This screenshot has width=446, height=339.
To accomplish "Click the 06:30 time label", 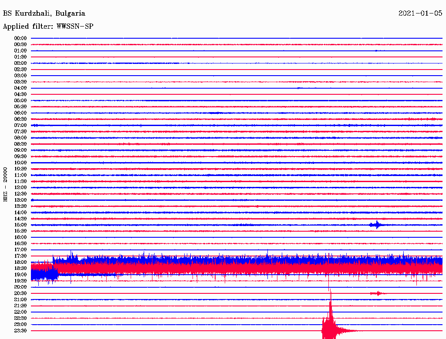I will [x=20, y=119].
